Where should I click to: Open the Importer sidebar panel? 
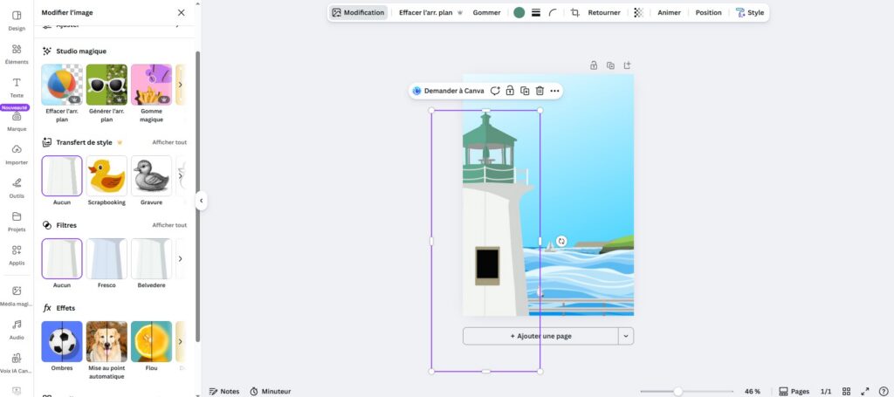(x=16, y=154)
